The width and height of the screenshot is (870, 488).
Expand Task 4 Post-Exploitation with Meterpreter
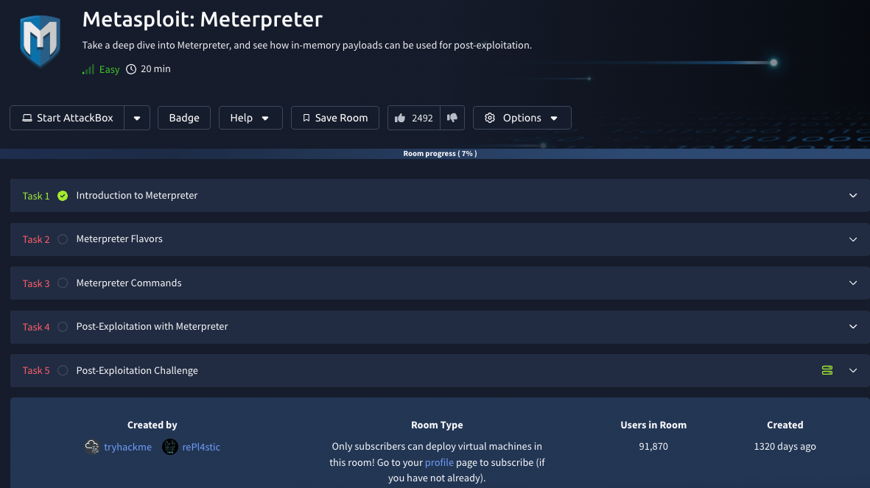[852, 326]
